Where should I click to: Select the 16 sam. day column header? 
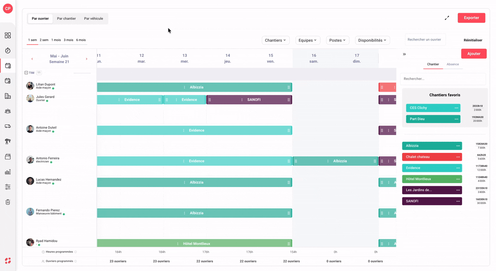(x=314, y=58)
